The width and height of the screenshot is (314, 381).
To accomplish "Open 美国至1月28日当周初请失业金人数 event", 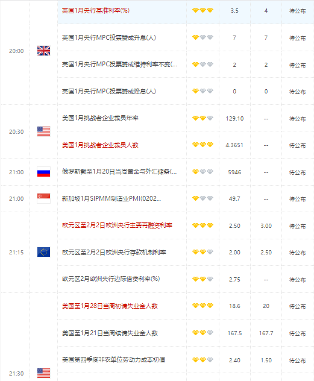I will coord(110,306).
